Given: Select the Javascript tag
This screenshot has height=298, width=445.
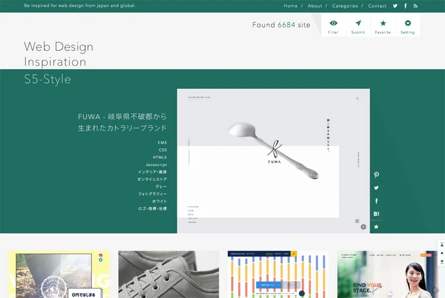Looking at the screenshot, I should click(156, 165).
